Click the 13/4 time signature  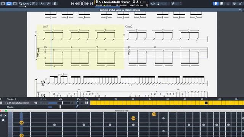[x=43, y=83]
